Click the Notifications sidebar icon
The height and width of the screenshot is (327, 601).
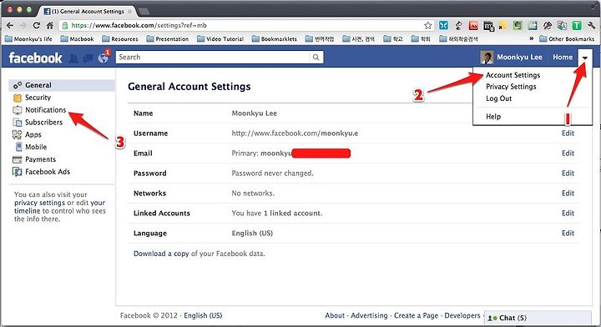coord(18,110)
